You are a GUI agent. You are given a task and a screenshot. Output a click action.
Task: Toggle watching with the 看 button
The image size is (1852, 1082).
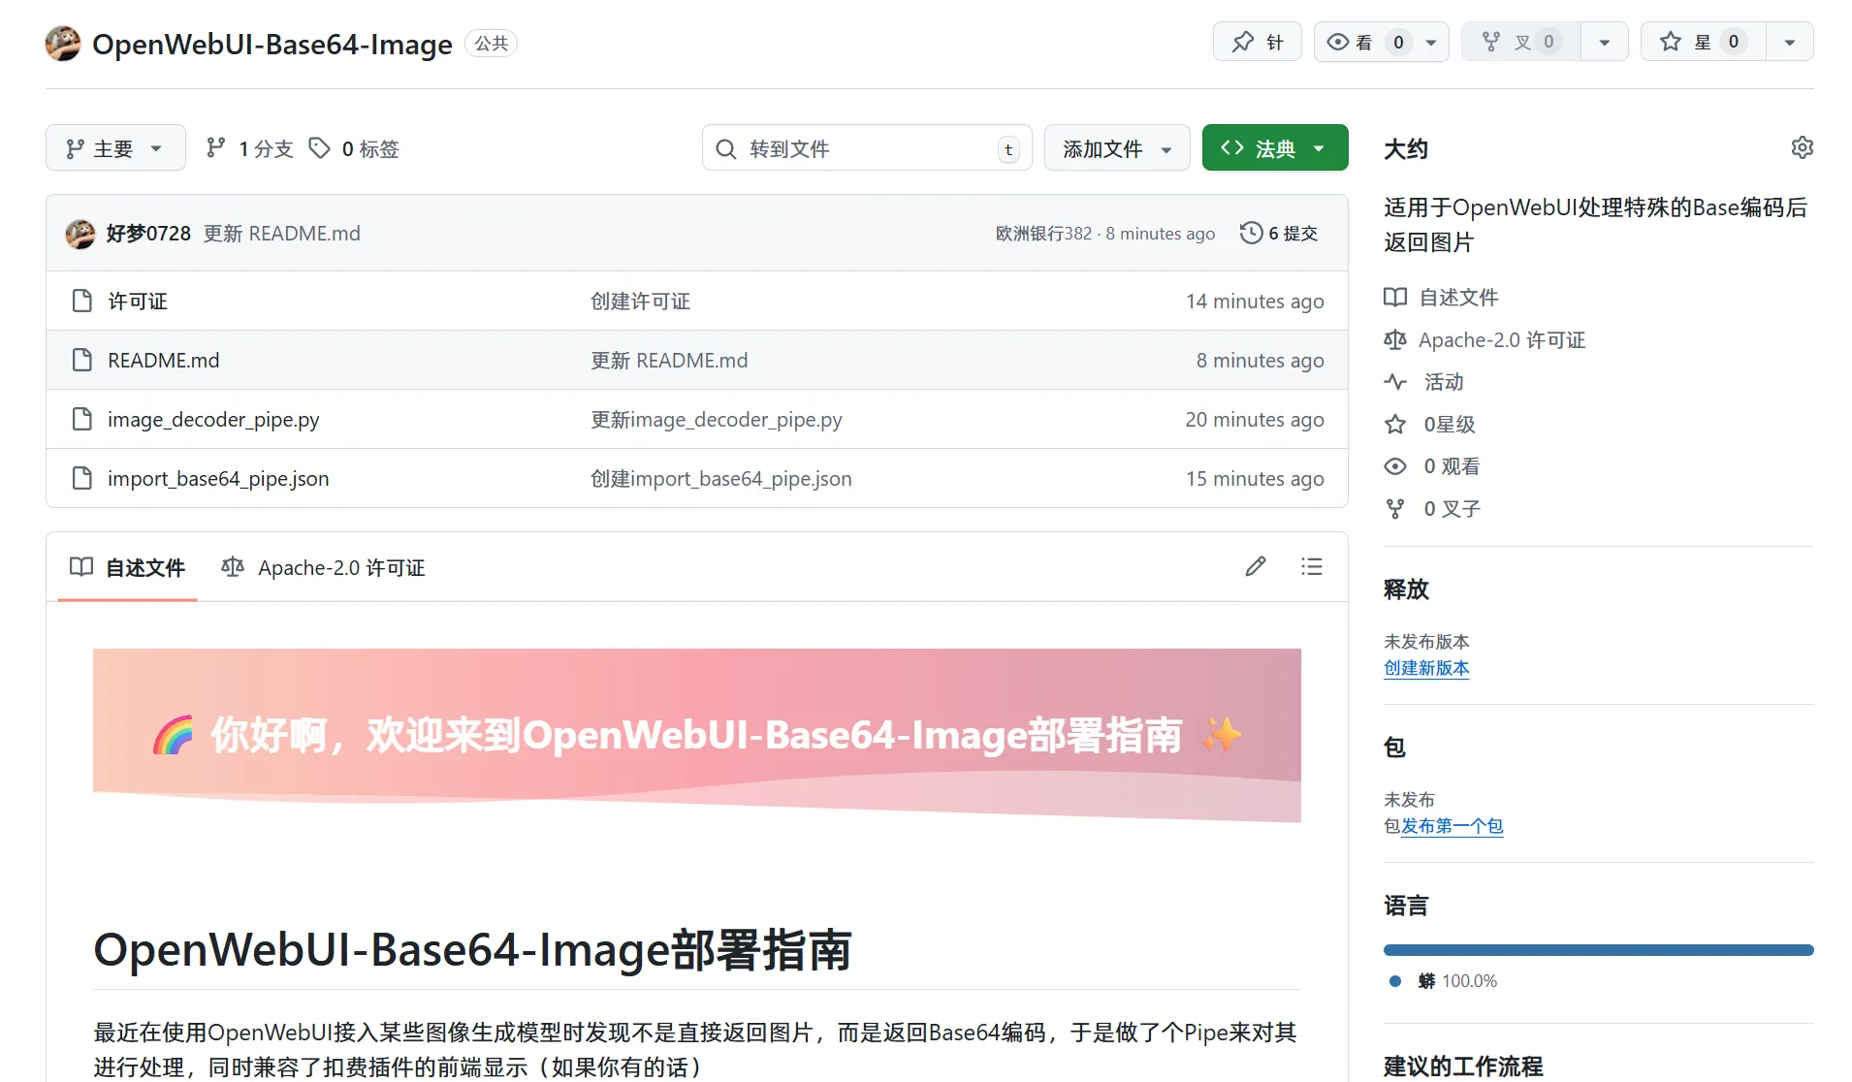(x=1367, y=42)
